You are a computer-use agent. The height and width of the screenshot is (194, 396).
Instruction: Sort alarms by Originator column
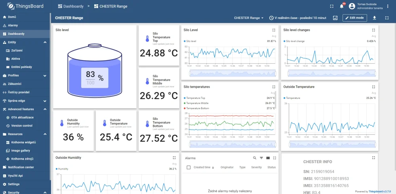point(227,167)
